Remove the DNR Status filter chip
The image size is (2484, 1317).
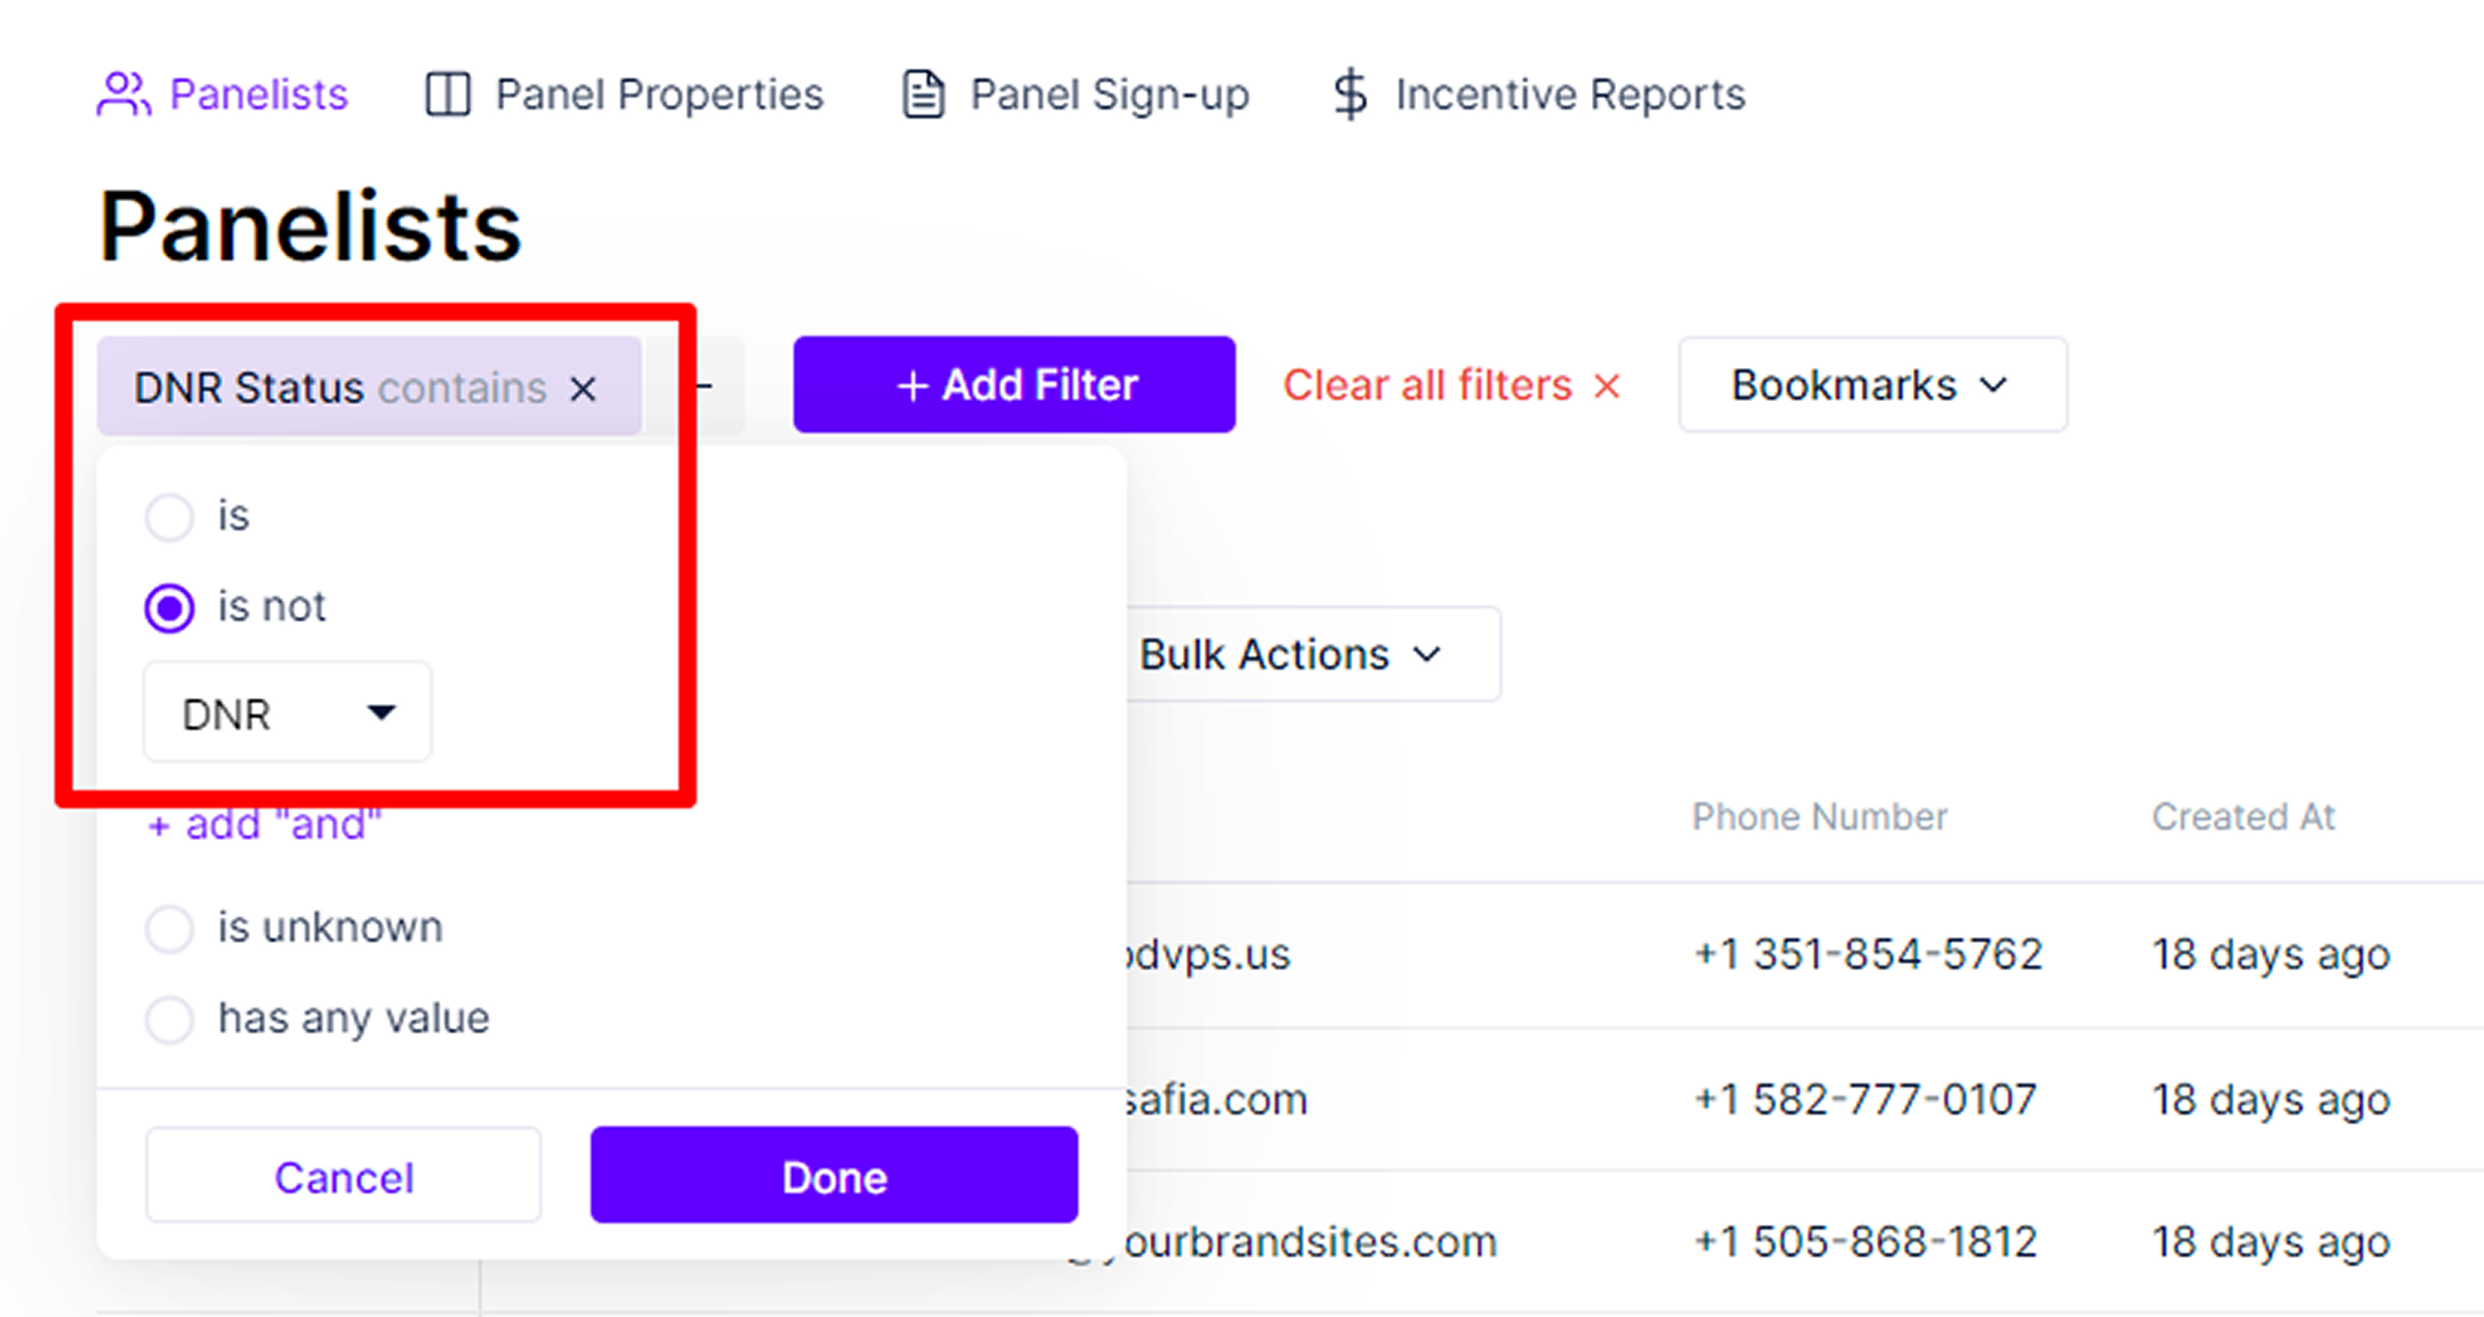(x=582, y=389)
